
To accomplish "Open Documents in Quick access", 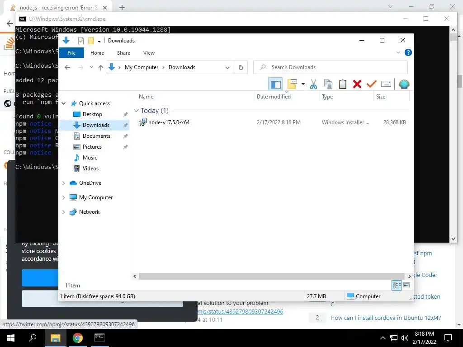I will coord(96,136).
